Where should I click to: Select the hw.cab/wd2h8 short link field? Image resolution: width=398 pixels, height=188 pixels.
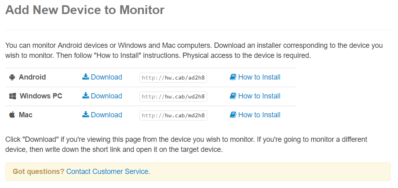coord(173,96)
